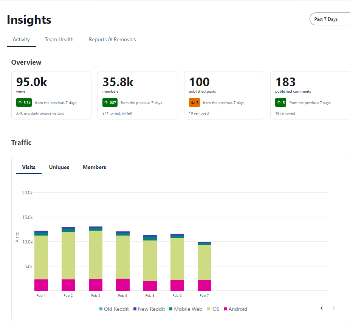The image size is (350, 321).
Task: Click the green 887 members increase badge
Action: (x=110, y=103)
